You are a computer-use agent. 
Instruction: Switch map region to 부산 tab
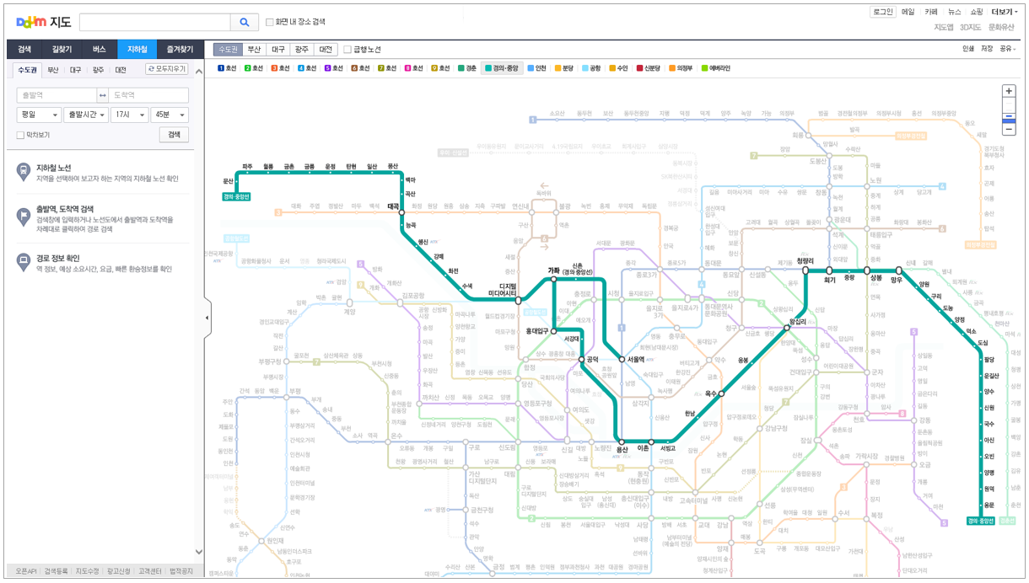254,50
